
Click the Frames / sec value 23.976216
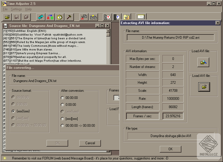(x=173, y=116)
